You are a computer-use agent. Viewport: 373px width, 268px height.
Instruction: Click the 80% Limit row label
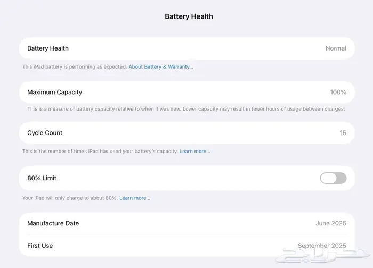click(42, 178)
